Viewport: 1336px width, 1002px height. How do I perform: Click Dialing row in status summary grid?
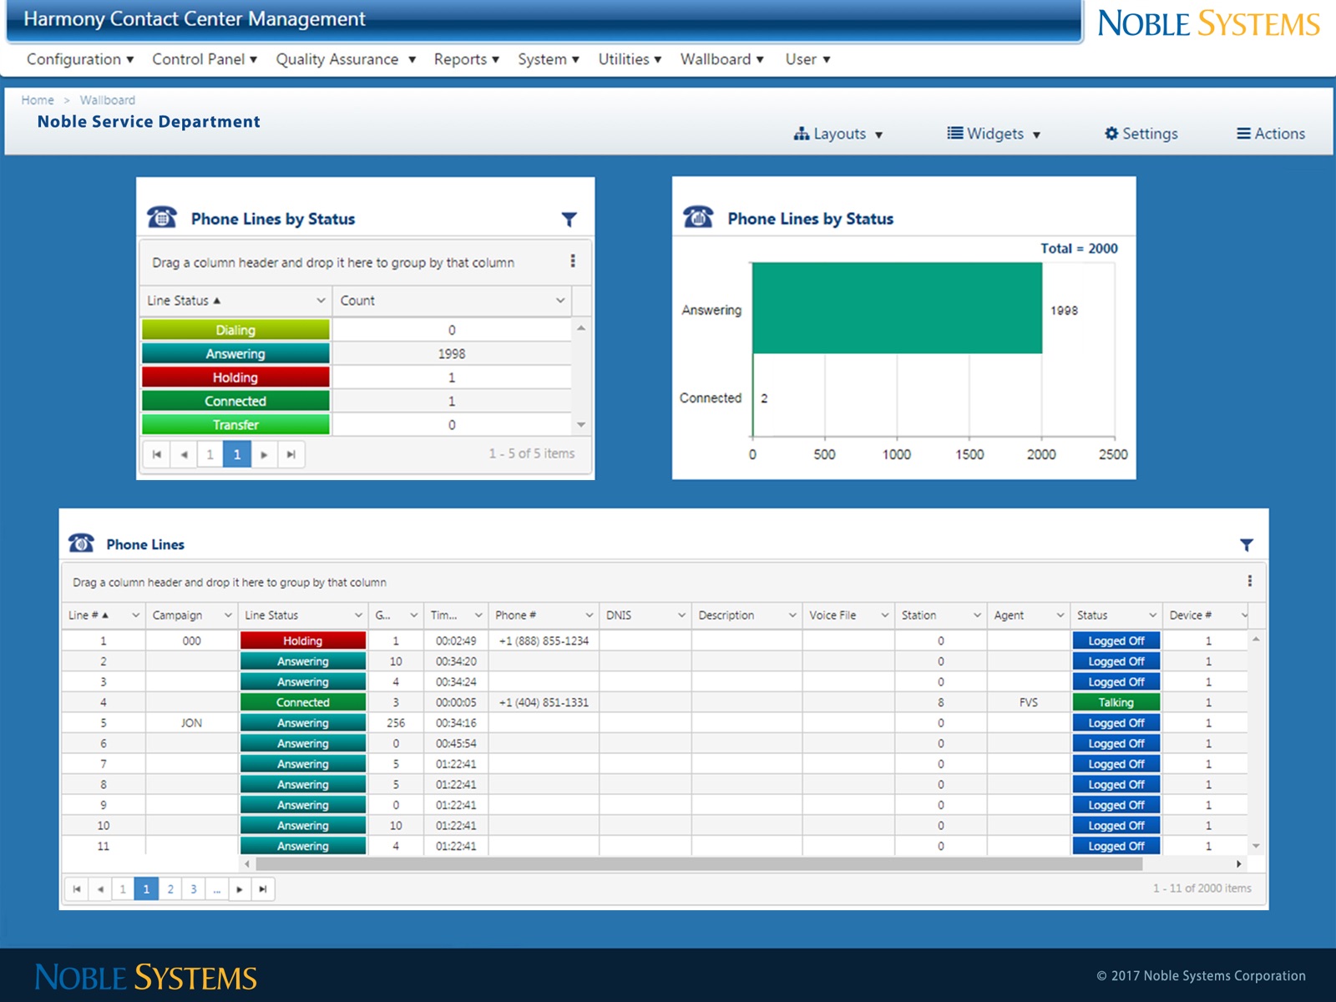[357, 330]
